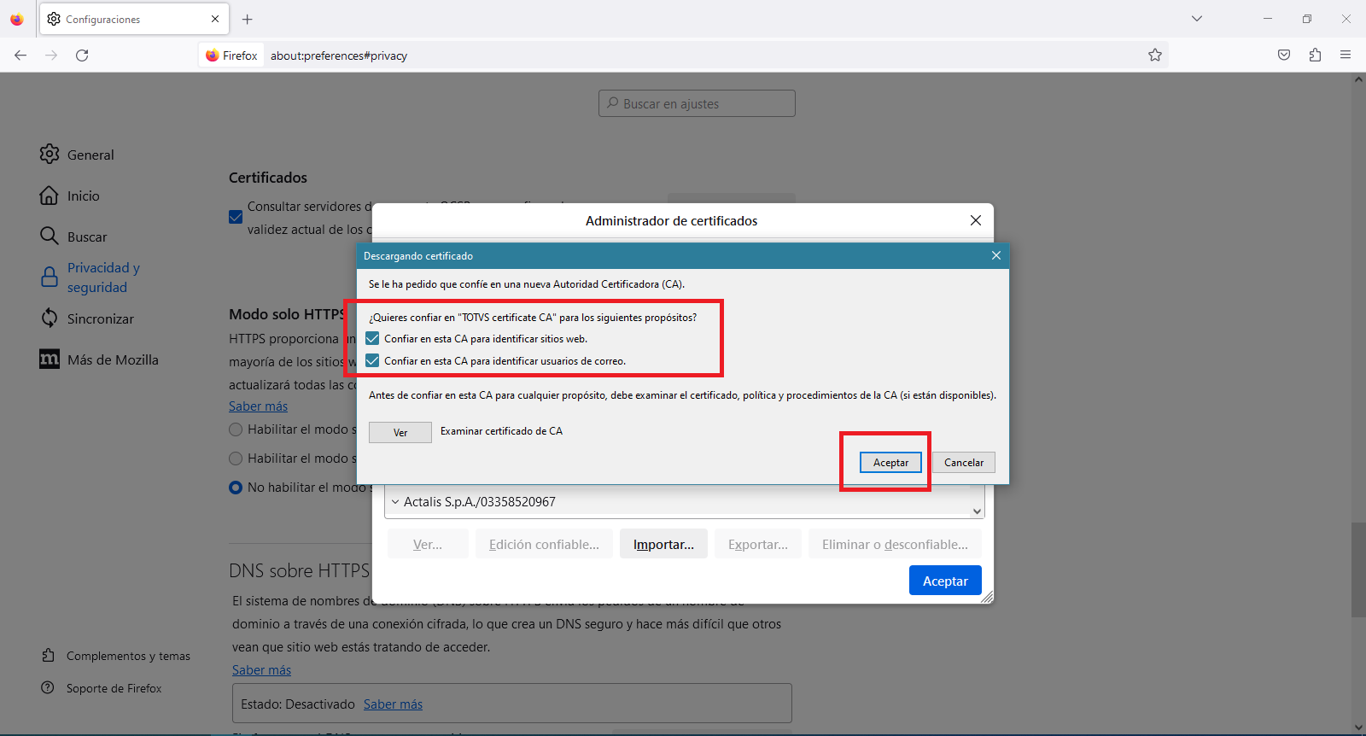Reload the page with refresh icon
The image size is (1366, 736).
(x=82, y=55)
